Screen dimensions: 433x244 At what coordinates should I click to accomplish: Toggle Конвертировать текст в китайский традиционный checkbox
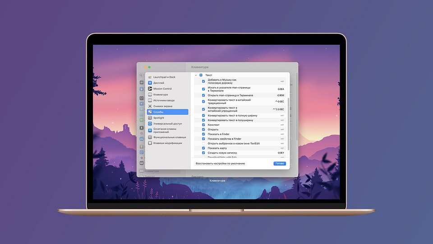point(203,102)
